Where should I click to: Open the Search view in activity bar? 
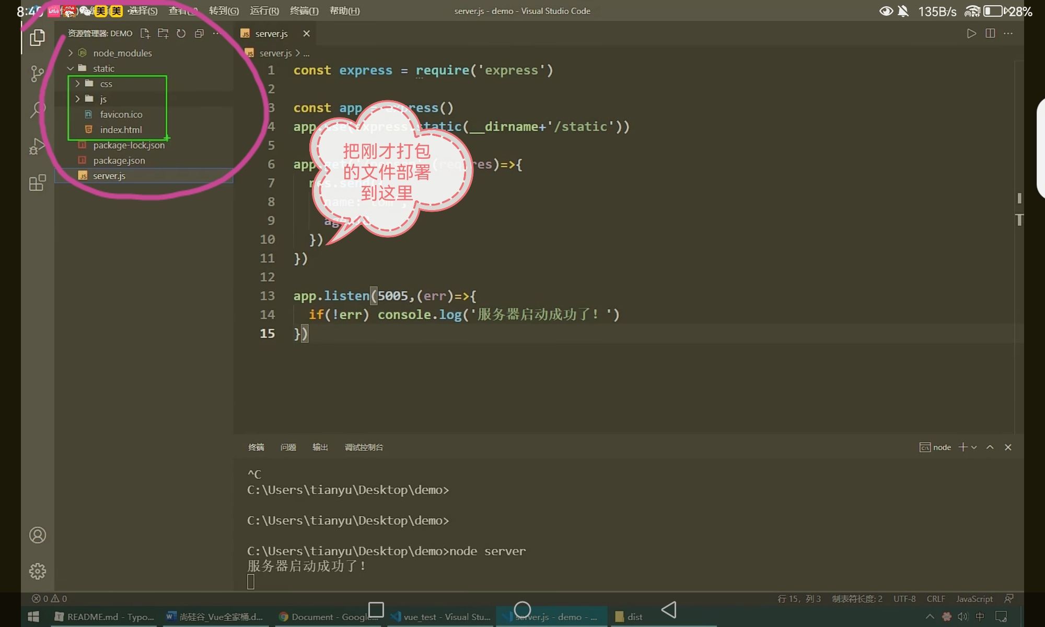[x=37, y=109]
